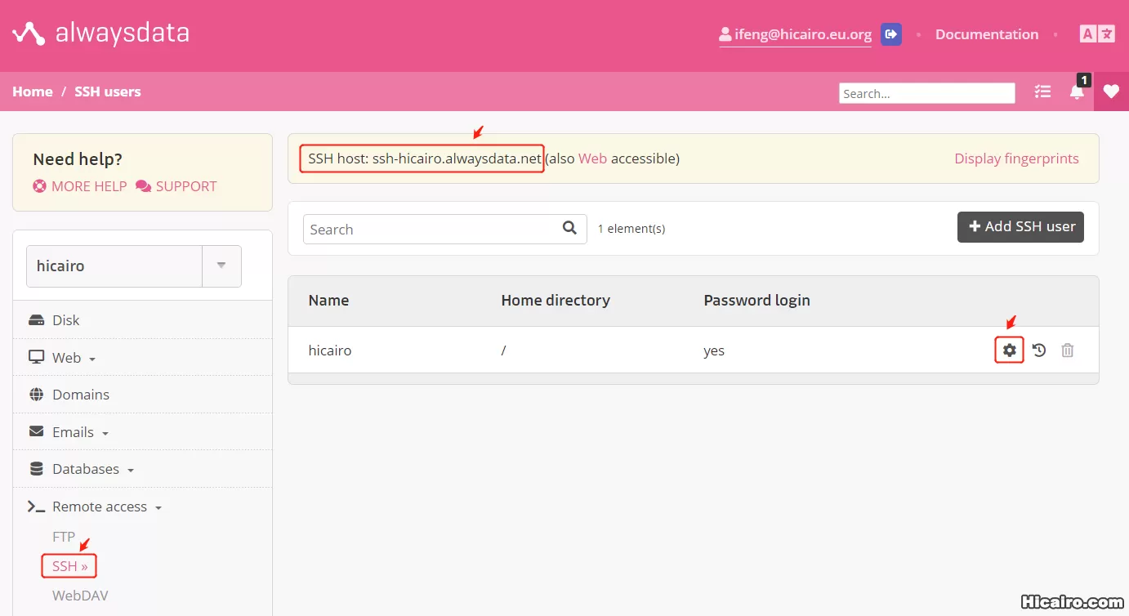Click the Add SSH user button
1129x616 pixels.
pos(1020,227)
